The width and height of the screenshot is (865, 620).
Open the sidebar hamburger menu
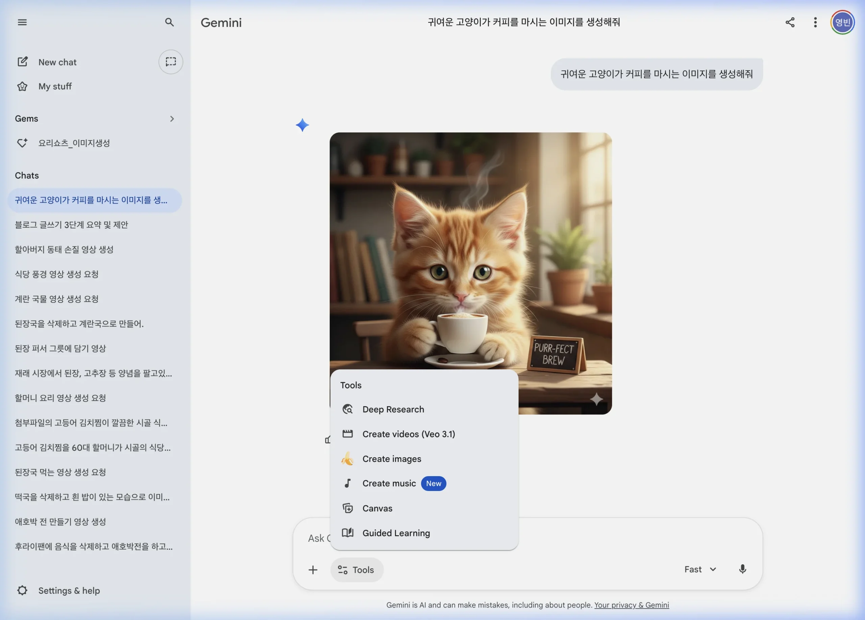pyautogui.click(x=22, y=22)
